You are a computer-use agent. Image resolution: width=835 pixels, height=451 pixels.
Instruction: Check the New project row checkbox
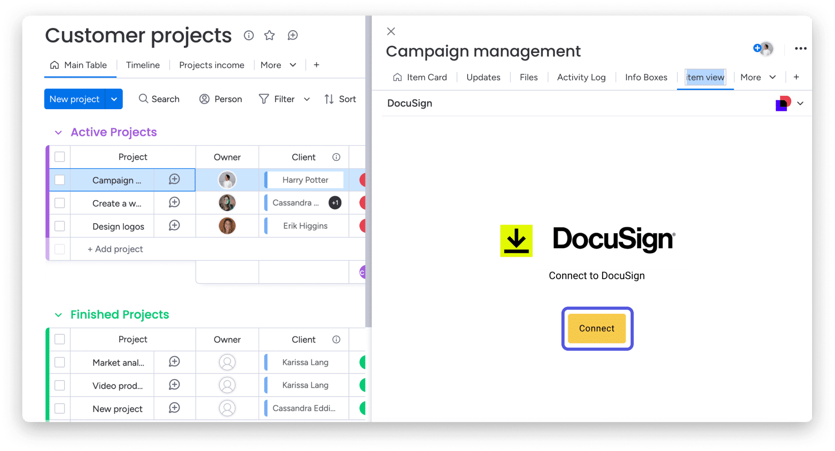(60, 409)
